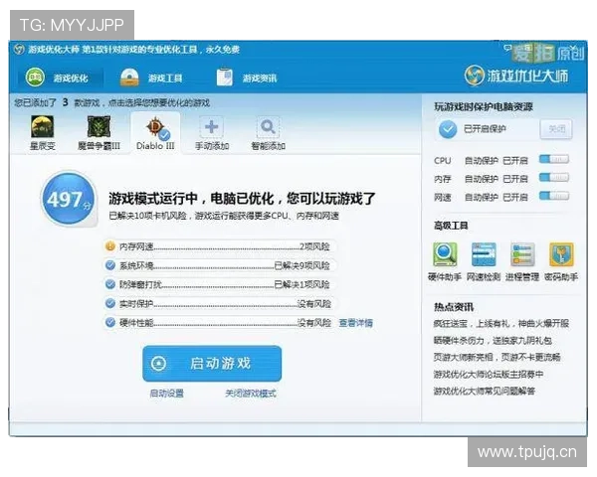Image resolution: width=597 pixels, height=477 pixels.
Task: Open the 游戏资讯 tab
Action: pyautogui.click(x=247, y=78)
